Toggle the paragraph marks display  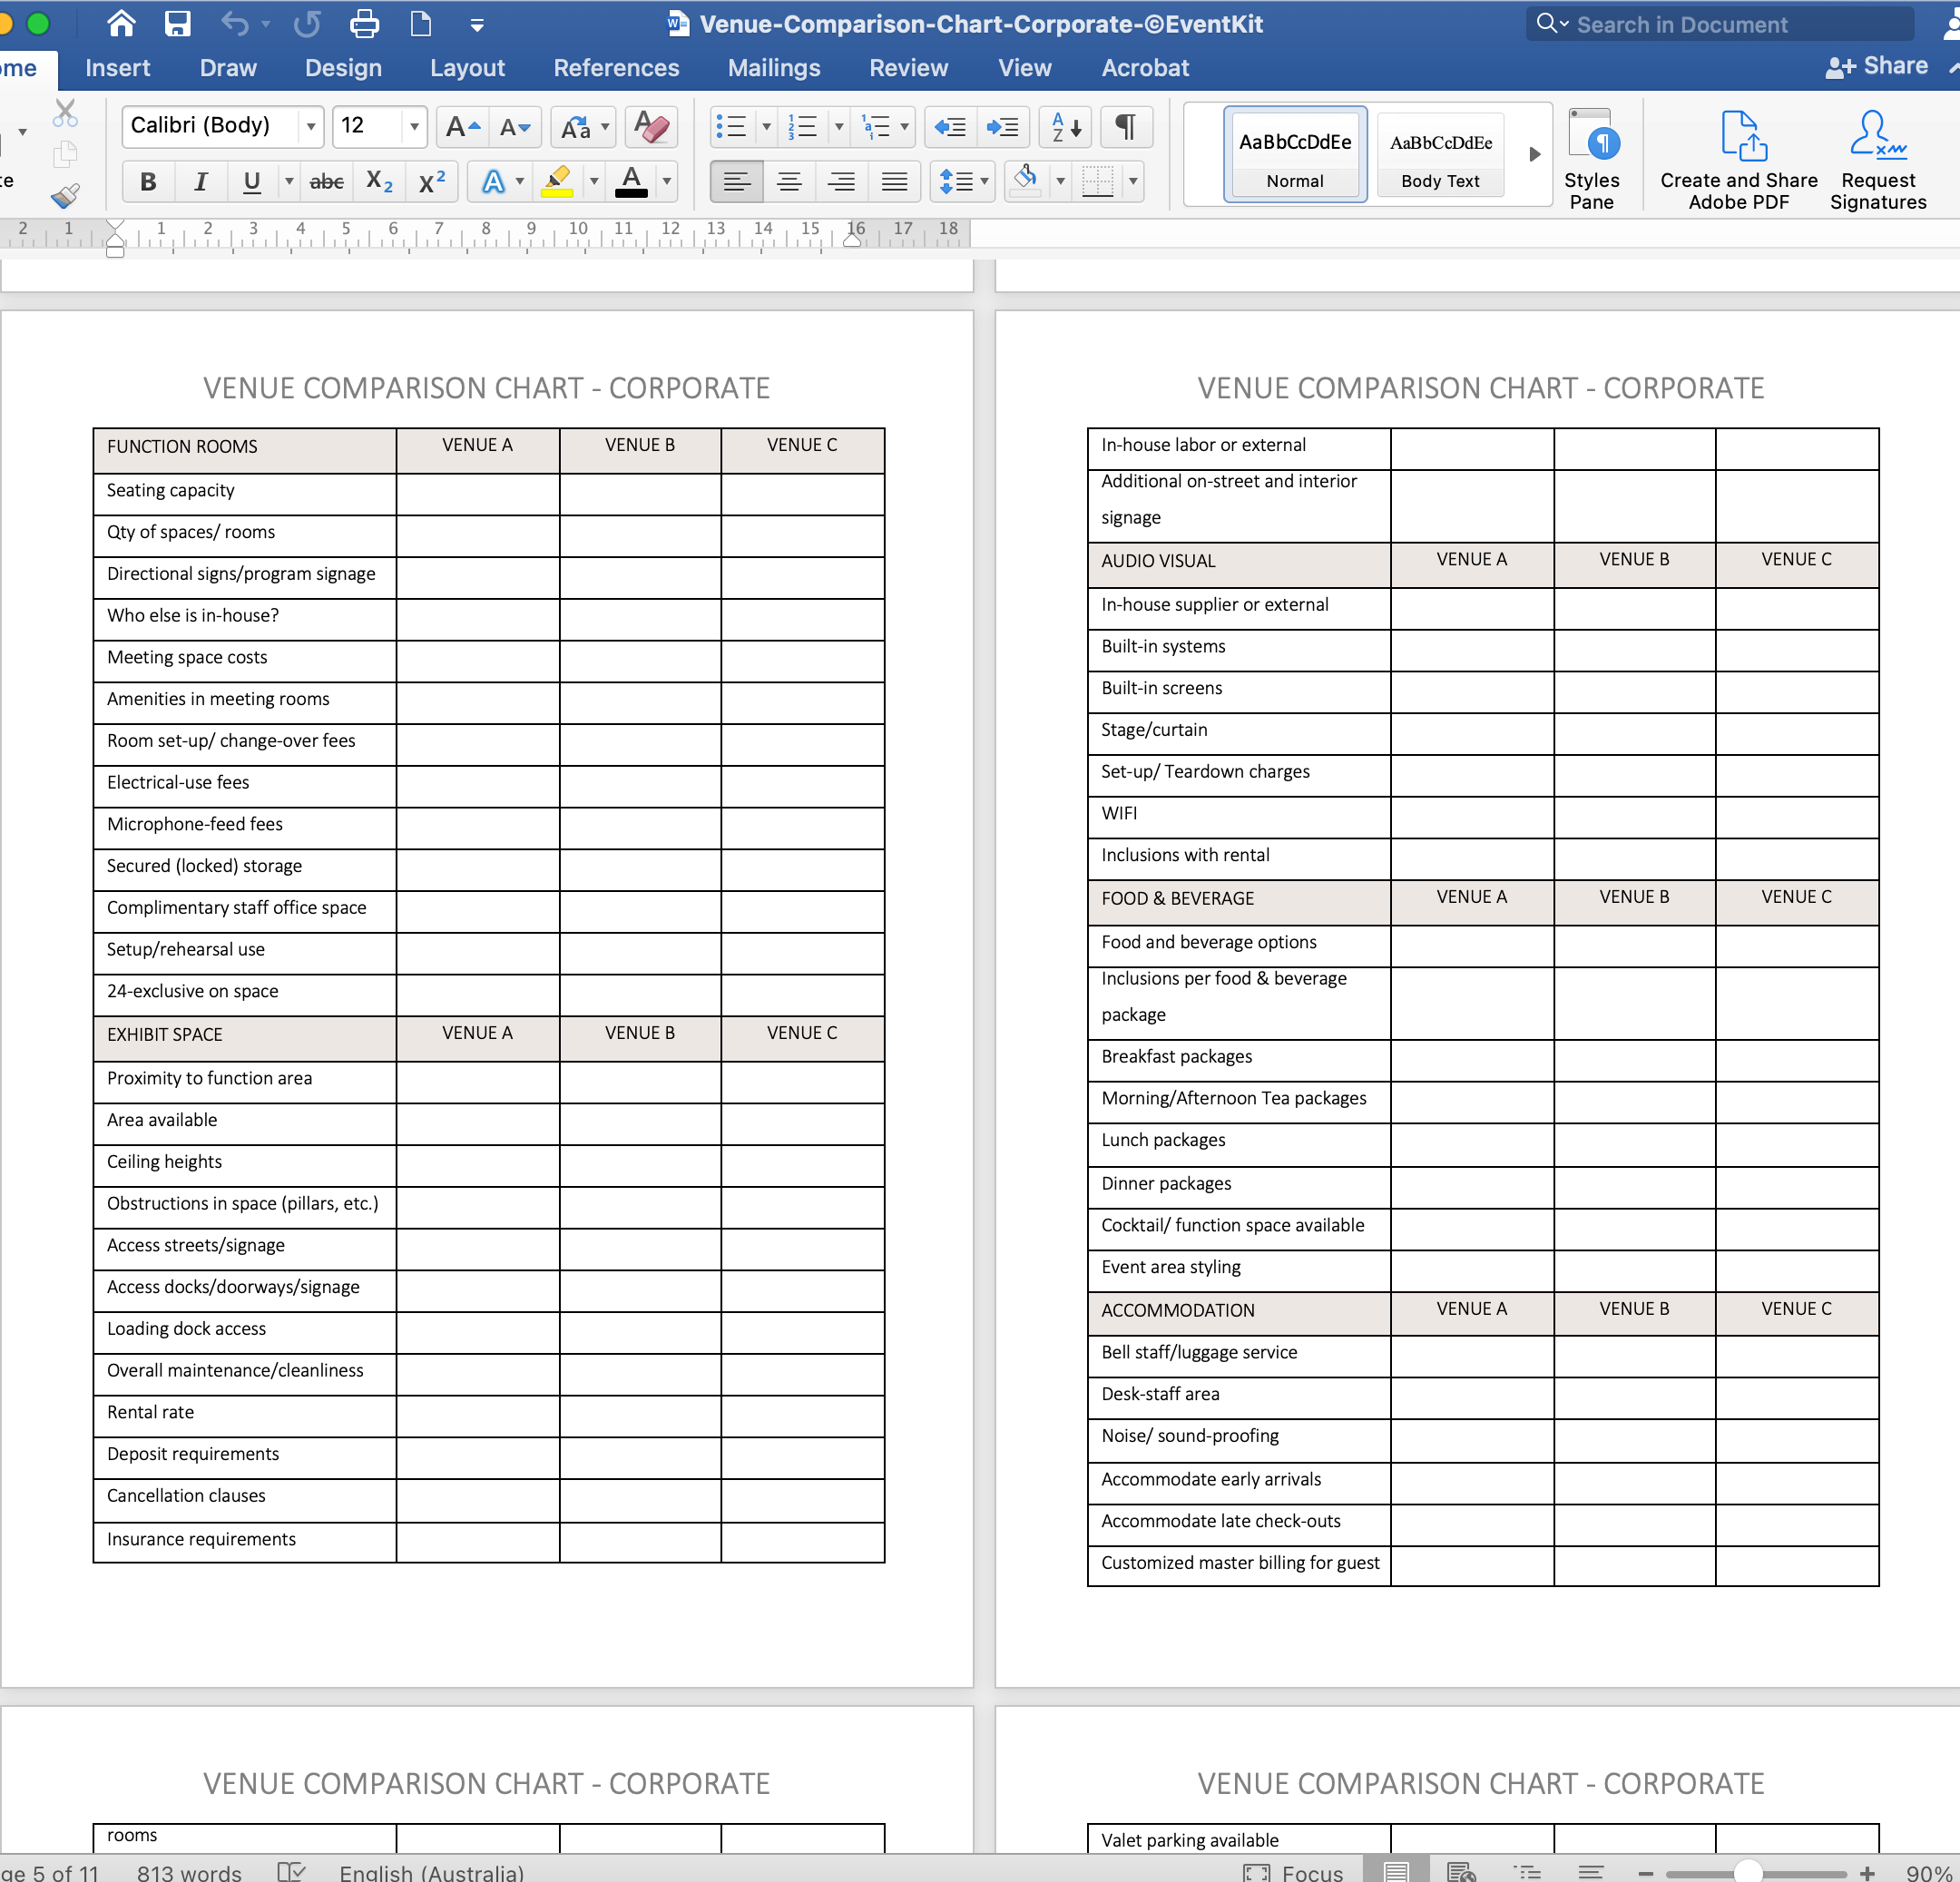[1126, 127]
